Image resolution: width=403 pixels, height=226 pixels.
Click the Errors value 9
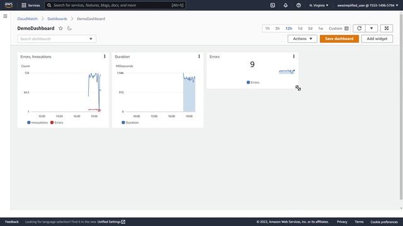(x=252, y=64)
